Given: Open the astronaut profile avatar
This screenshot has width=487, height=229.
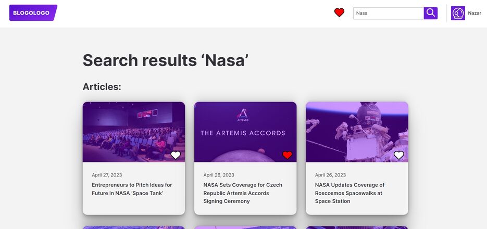Looking at the screenshot, I should tap(458, 14).
